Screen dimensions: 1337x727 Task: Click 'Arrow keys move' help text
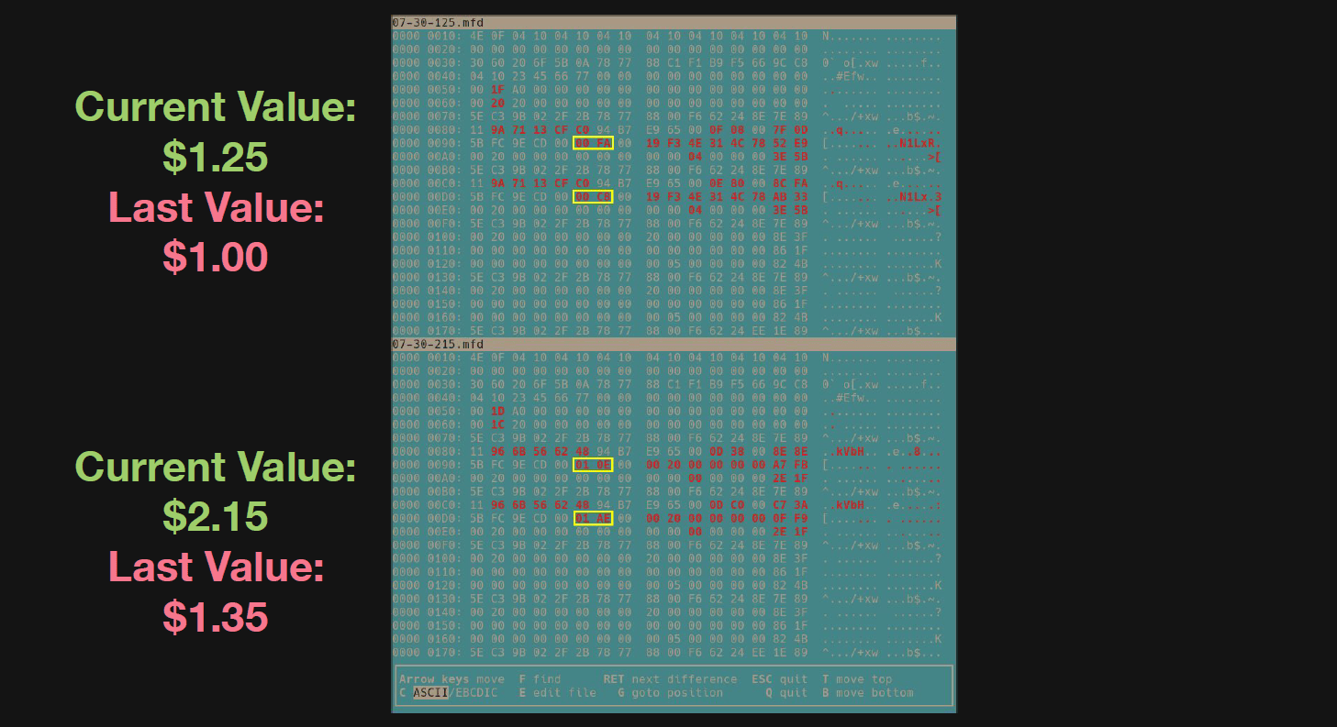(451, 679)
